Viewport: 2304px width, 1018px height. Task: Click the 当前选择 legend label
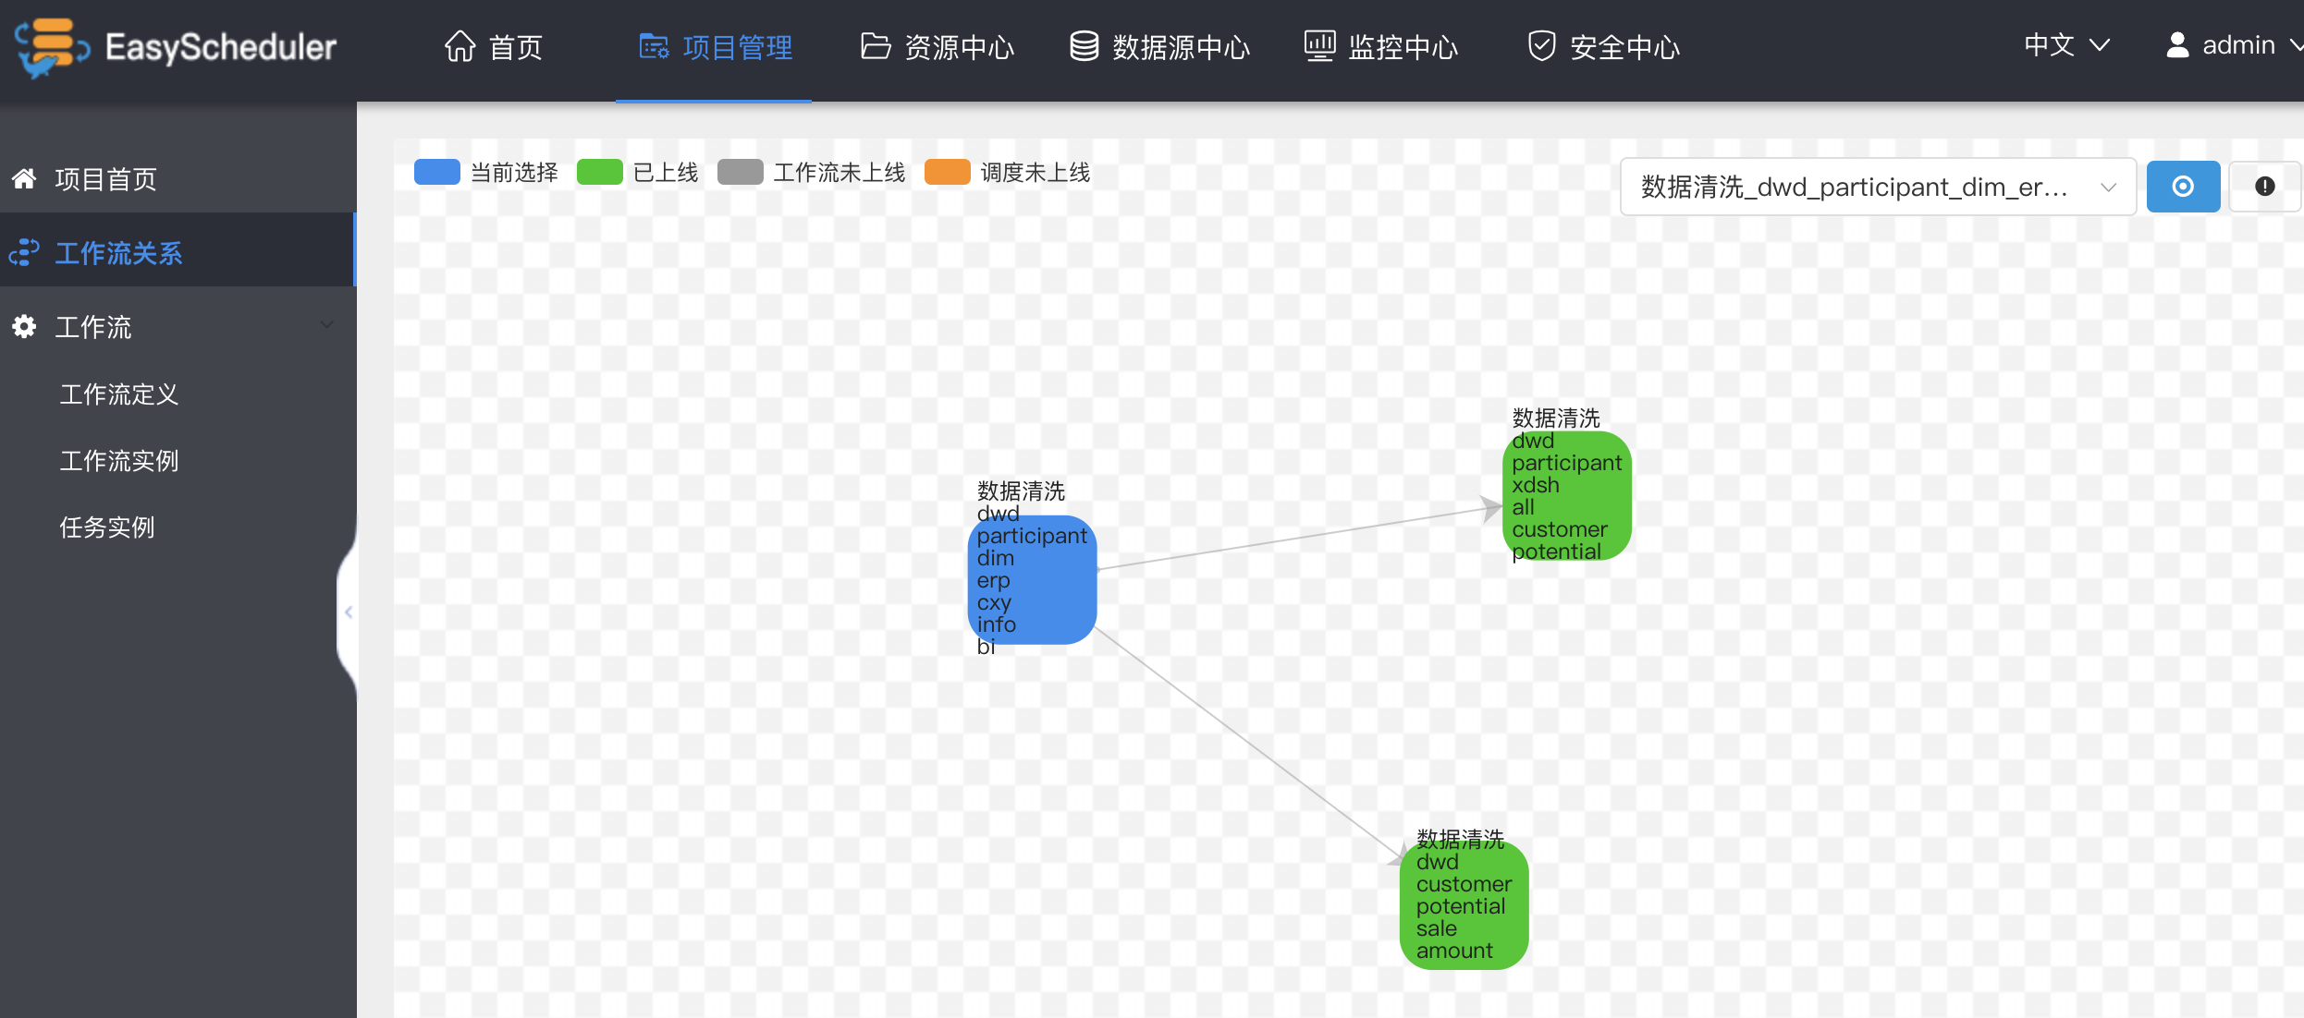[x=515, y=173]
